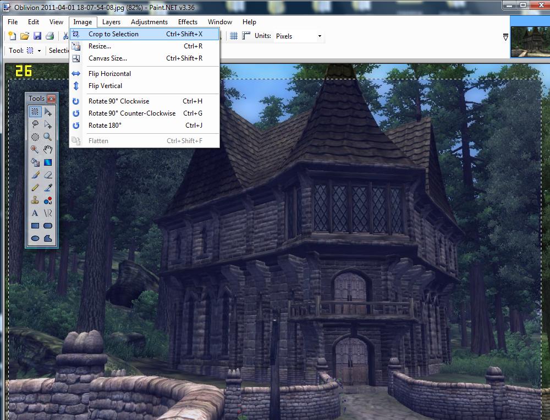This screenshot has height=420, width=550.
Task: Choose Flip Horizontal
Action: (145, 74)
